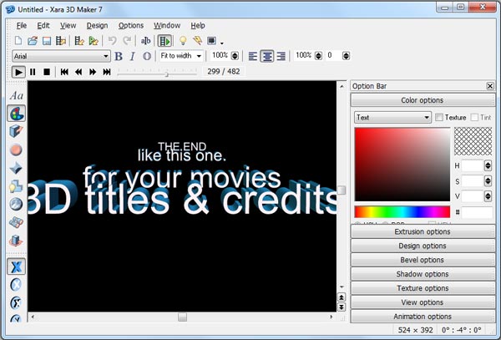501x340 pixels.
Task: Open the Arial font dropdown
Action: pos(61,56)
